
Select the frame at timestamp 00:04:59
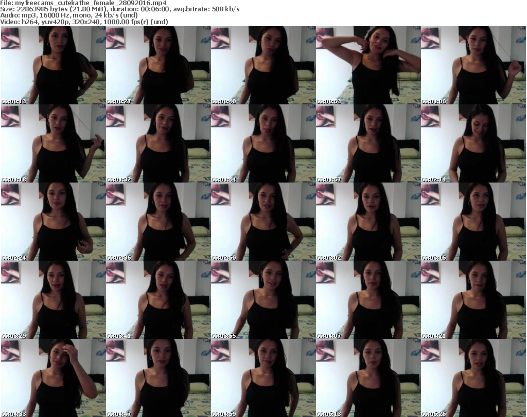(x=263, y=378)
